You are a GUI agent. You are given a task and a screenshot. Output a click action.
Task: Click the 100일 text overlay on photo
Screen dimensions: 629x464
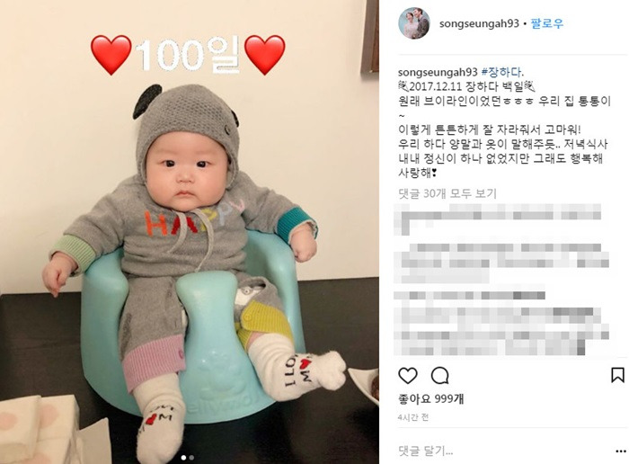tap(187, 55)
